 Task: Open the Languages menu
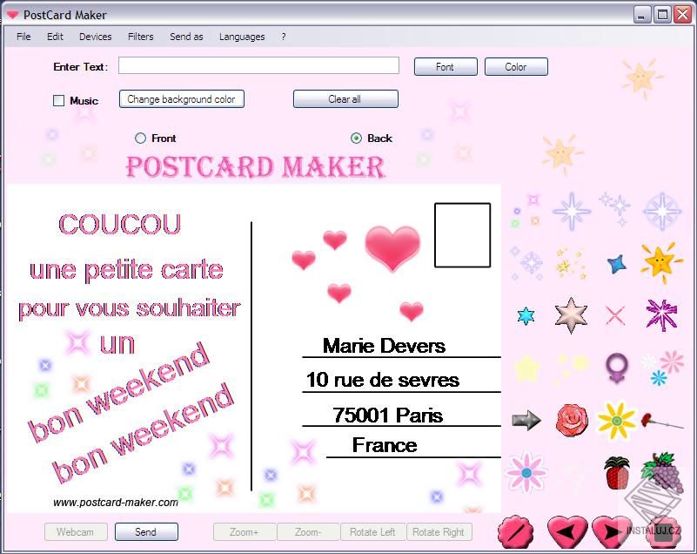coord(242,37)
